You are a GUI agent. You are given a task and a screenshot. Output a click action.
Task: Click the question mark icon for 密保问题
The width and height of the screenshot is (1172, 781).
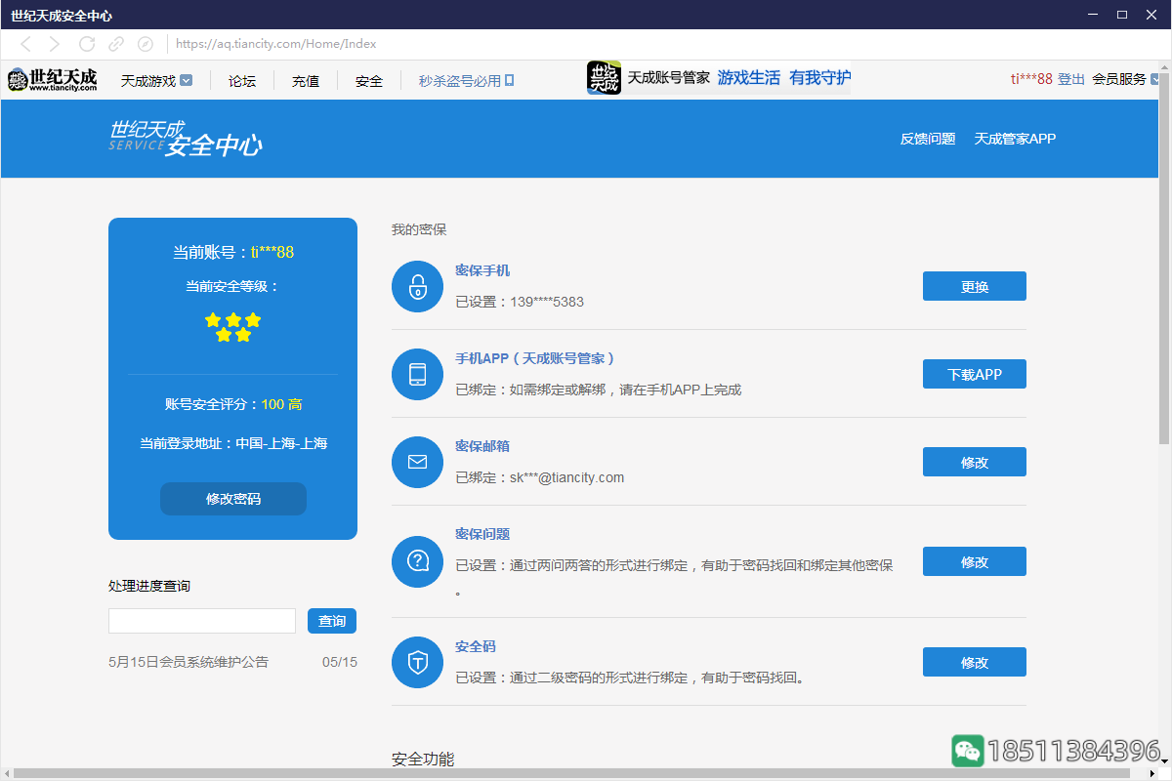[417, 561]
